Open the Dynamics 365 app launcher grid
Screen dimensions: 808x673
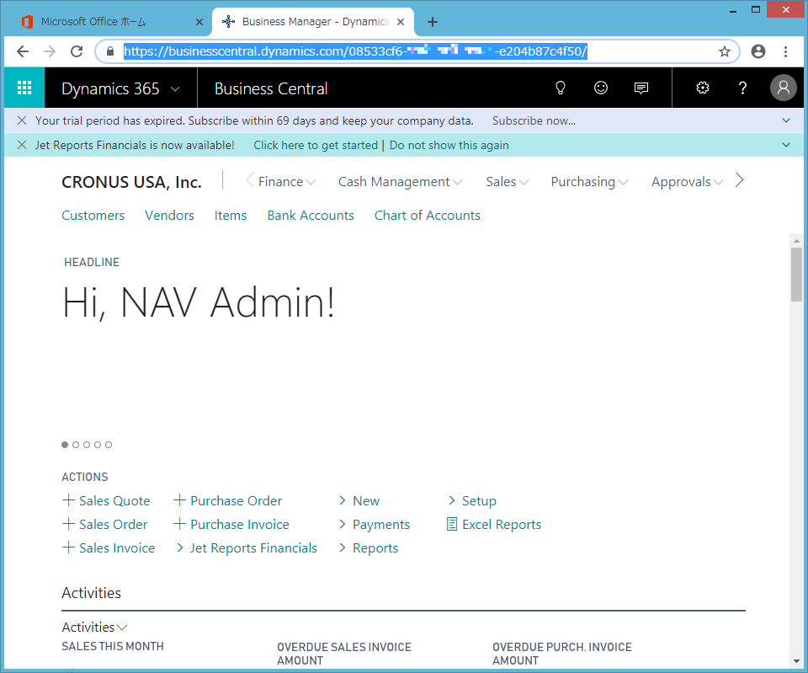(24, 88)
